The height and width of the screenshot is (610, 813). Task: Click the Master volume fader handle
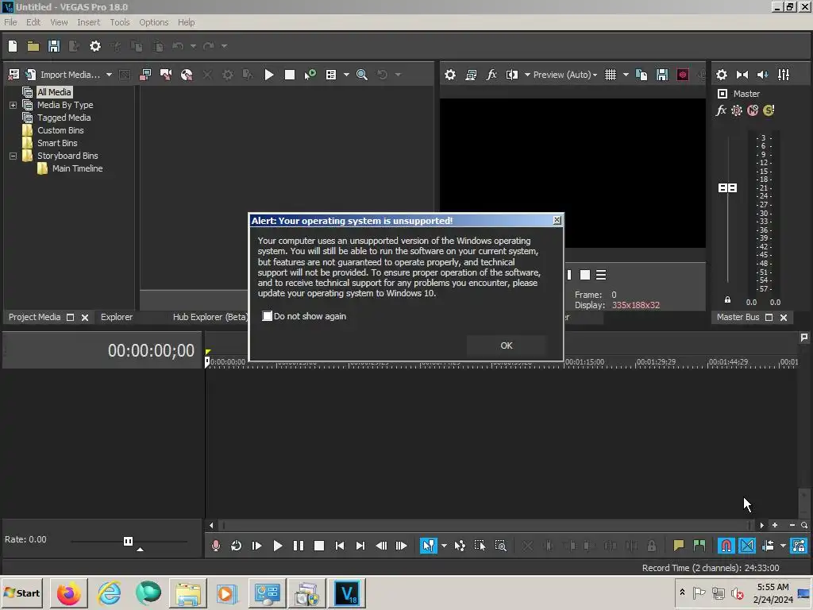(727, 187)
